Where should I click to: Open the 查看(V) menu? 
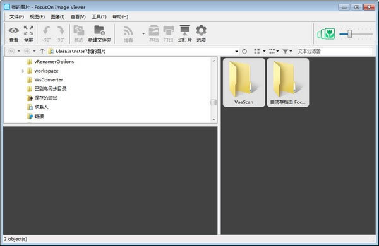(78, 16)
